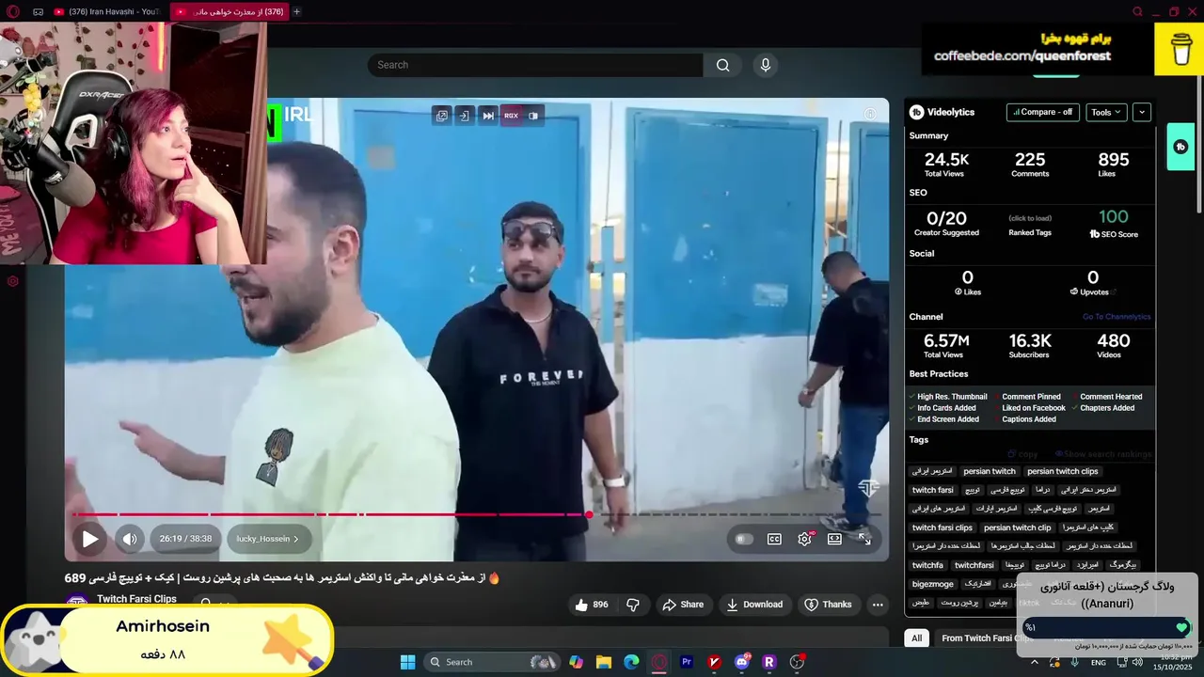Click the ENG language indicator
1204x677 pixels.
1098,663
